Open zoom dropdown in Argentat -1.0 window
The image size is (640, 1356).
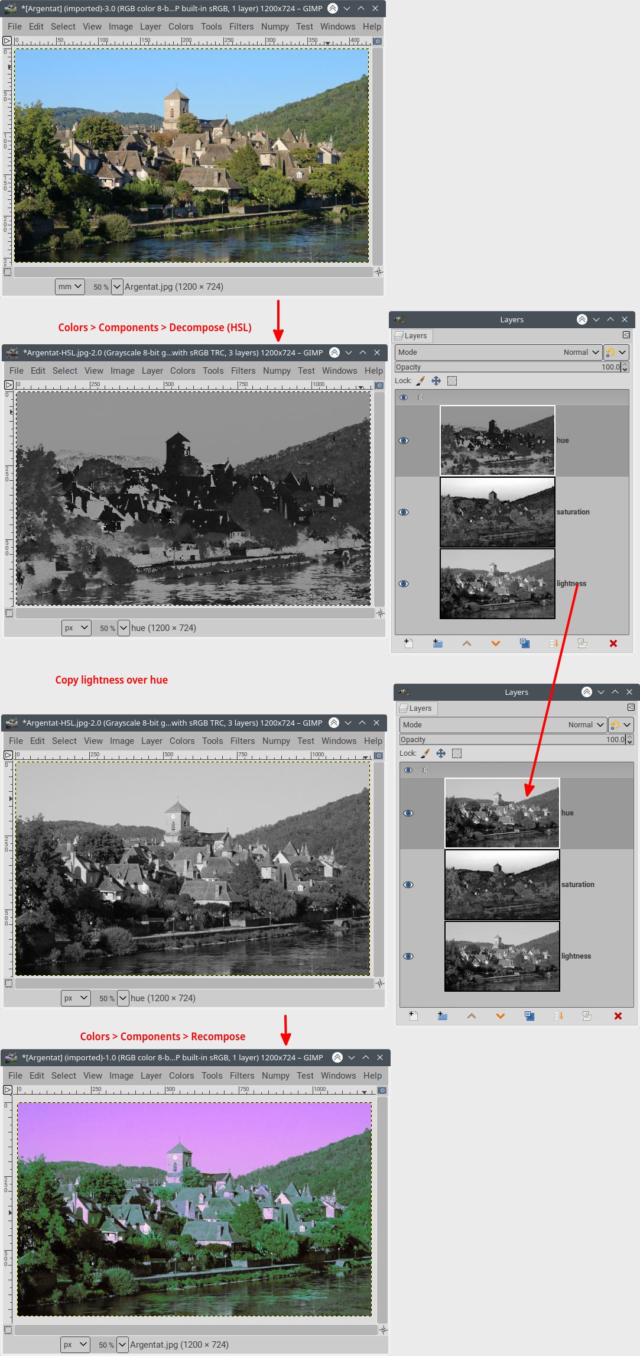122,1345
